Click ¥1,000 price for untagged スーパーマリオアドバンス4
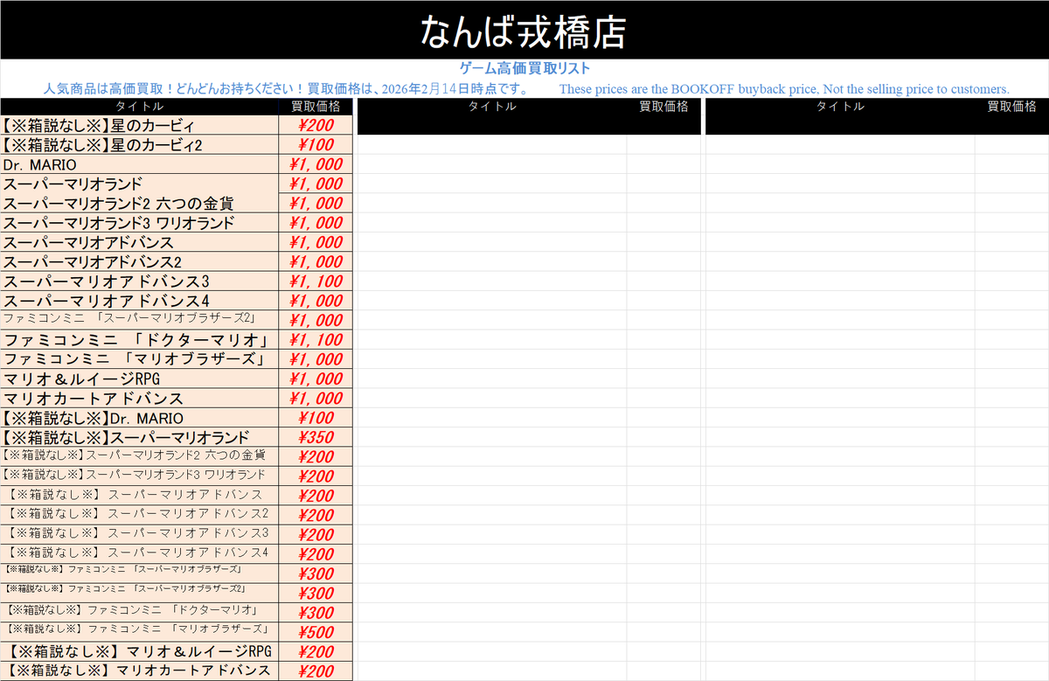Image resolution: width=1049 pixels, height=681 pixels. tap(316, 301)
